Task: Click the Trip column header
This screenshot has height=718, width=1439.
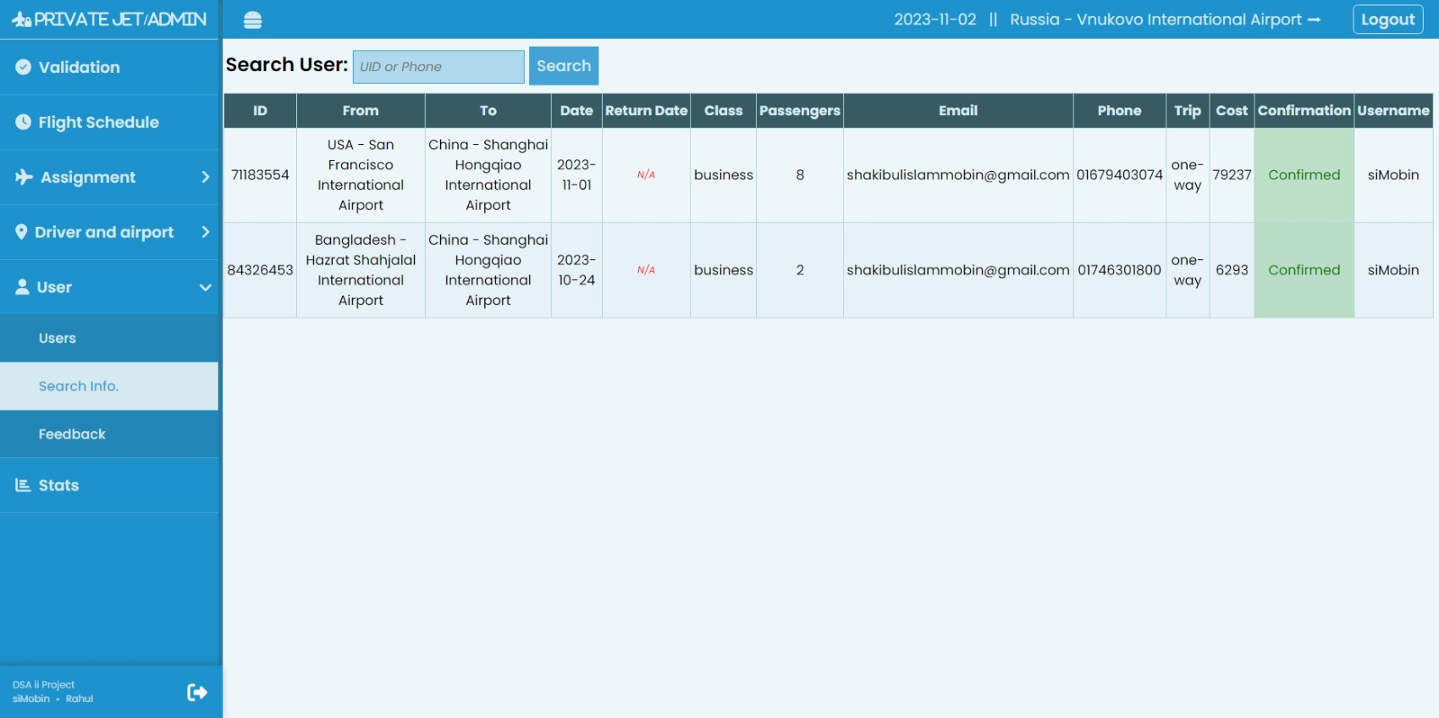Action: (1188, 111)
